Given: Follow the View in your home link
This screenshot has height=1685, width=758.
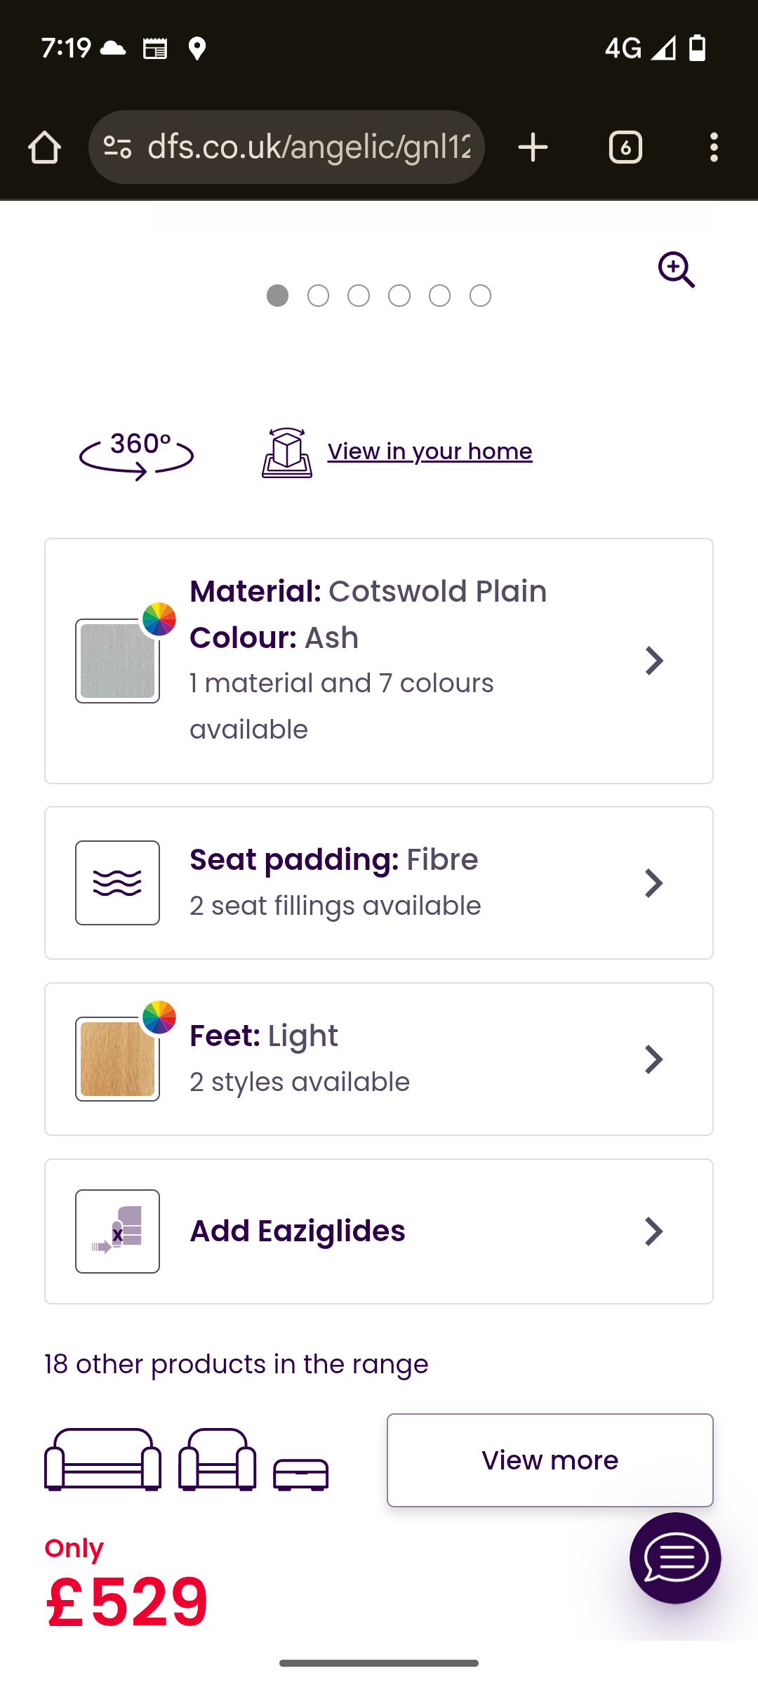Looking at the screenshot, I should click(430, 451).
